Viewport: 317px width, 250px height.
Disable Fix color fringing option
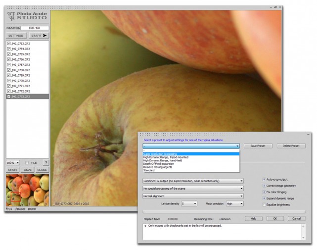[x=264, y=192]
